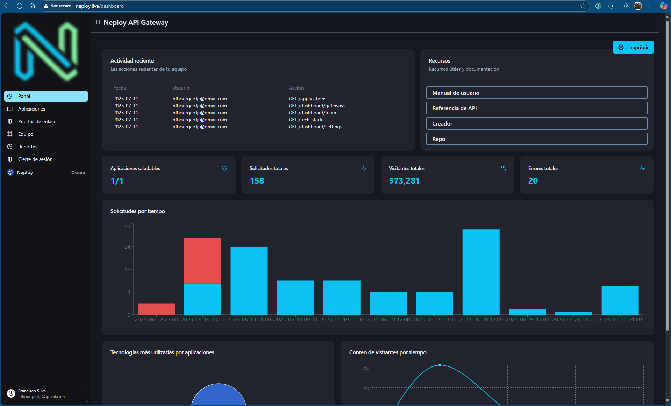Click the browser address bar URL

point(100,6)
